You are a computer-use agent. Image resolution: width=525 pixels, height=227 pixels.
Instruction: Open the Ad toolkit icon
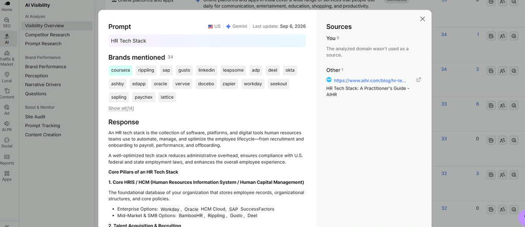point(7,110)
